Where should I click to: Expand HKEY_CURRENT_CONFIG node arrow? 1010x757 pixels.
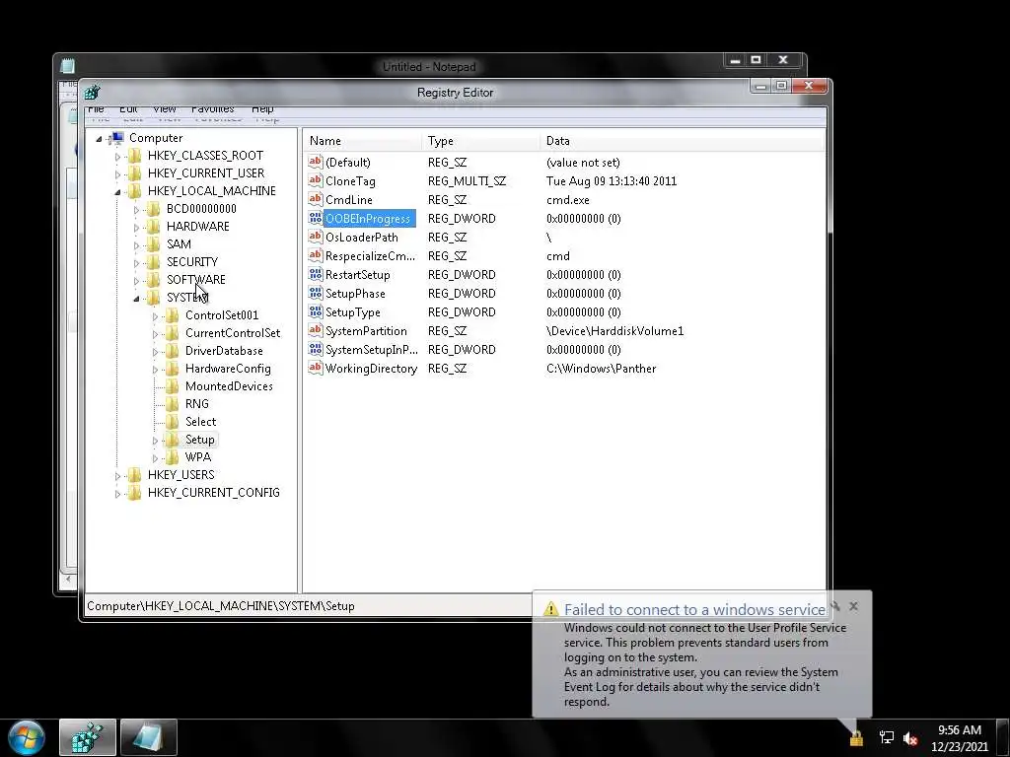coord(118,494)
